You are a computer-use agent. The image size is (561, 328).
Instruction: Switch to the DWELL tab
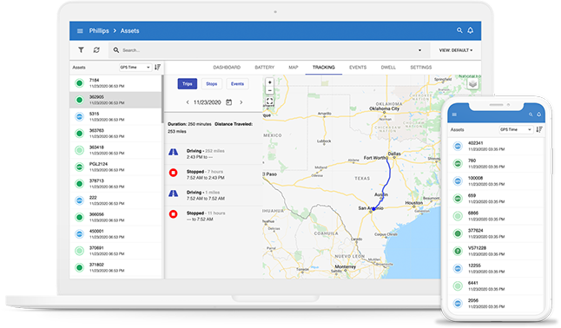click(x=388, y=67)
